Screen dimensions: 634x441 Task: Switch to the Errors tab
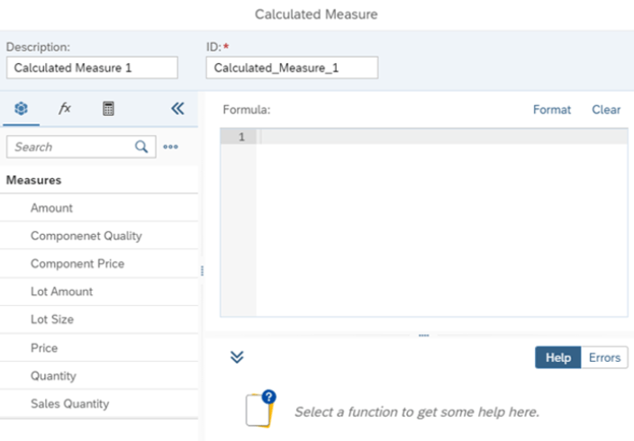coord(604,357)
